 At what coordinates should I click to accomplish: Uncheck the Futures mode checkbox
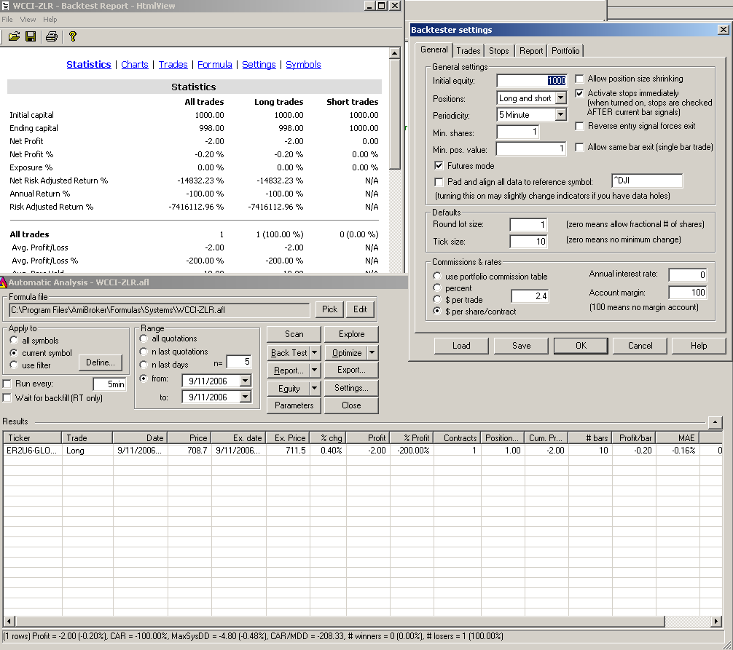[439, 166]
